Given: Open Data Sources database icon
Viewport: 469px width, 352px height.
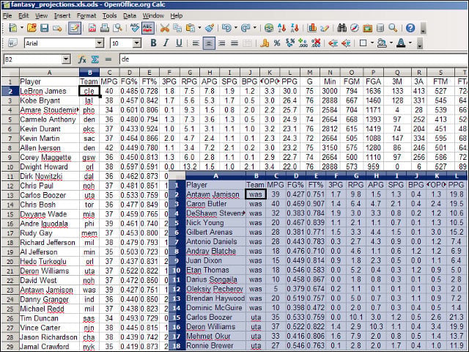Looking at the screenshot, I should pos(380,28).
